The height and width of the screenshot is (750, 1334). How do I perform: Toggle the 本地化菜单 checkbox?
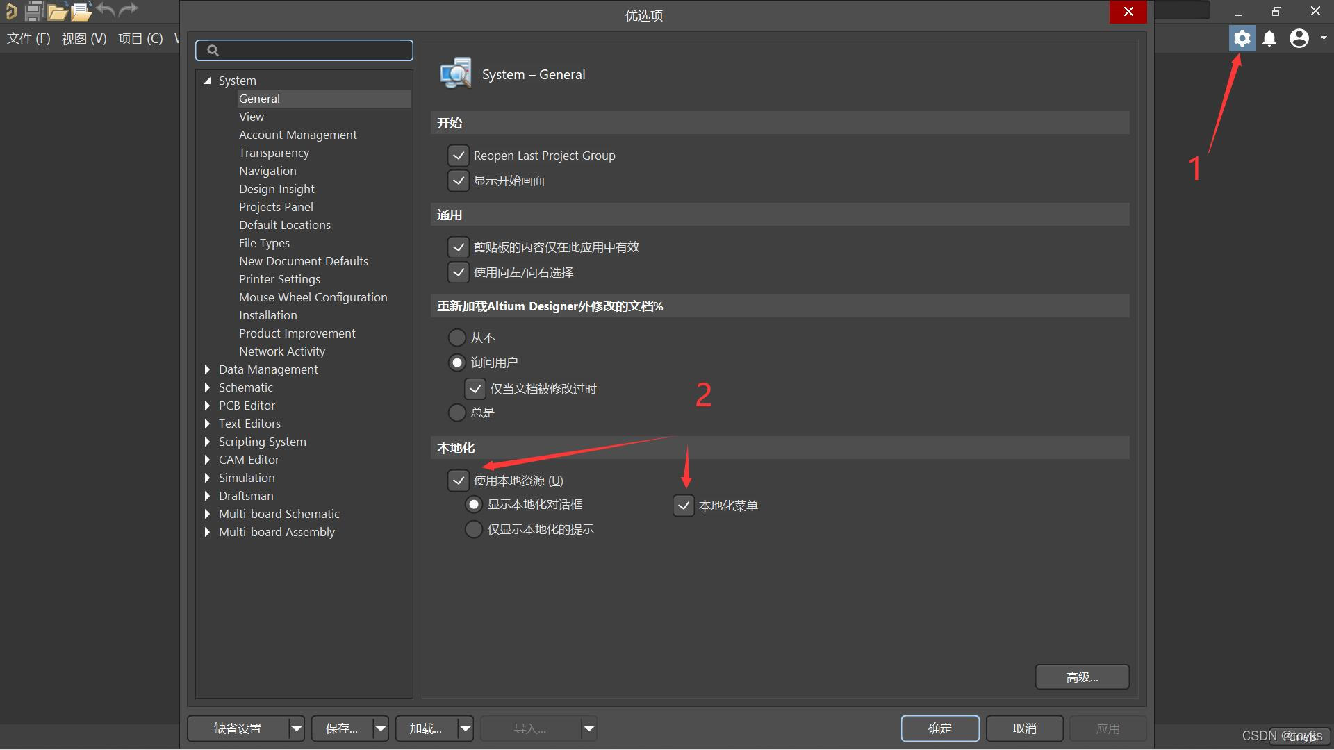[x=684, y=506]
